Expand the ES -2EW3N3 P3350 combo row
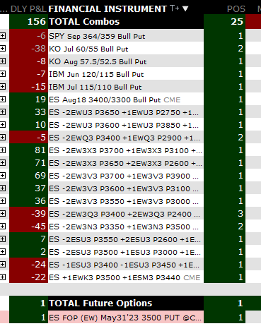Image resolution: width=261 pixels, height=331 pixels. click(x=3, y=227)
